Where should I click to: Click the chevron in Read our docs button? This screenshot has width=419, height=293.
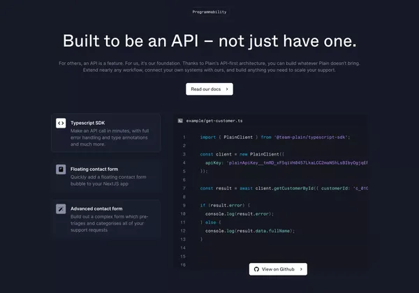pyautogui.click(x=227, y=89)
